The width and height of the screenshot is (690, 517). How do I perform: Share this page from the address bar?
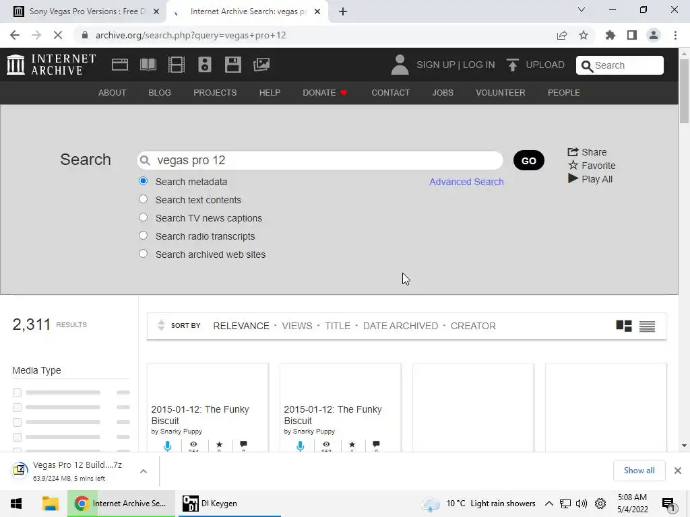tap(562, 35)
